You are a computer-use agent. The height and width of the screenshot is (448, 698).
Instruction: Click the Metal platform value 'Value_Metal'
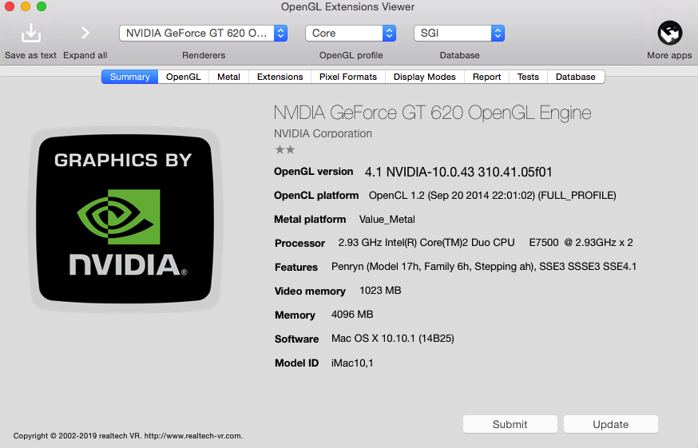[x=387, y=220]
